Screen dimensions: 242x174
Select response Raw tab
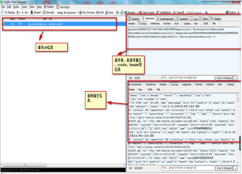click(140, 90)
